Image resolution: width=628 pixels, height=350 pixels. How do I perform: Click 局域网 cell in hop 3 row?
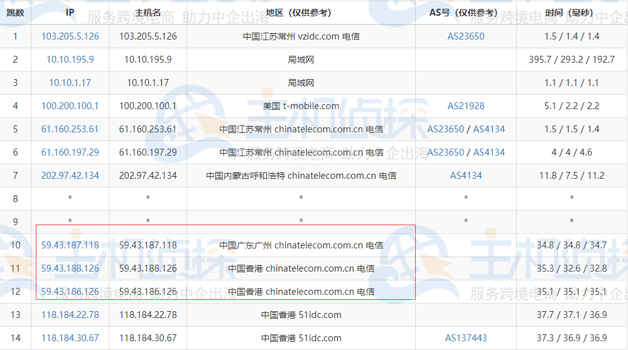pos(301,83)
